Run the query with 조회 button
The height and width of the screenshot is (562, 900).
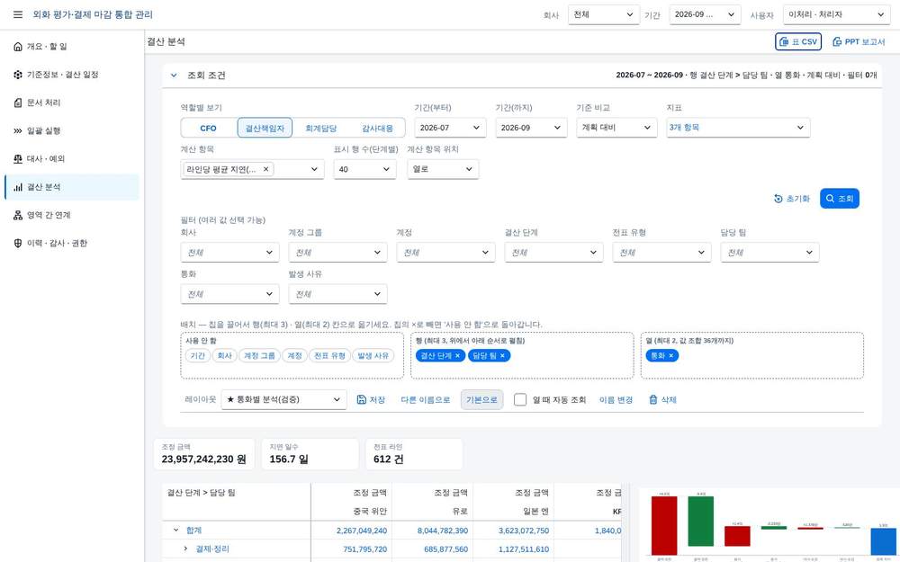click(x=839, y=199)
